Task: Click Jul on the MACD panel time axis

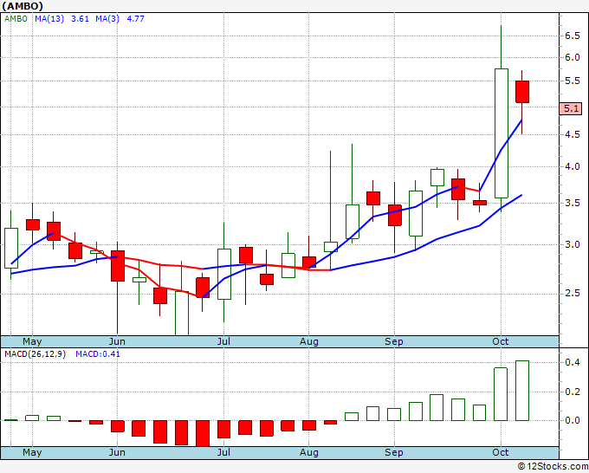Action: click(223, 452)
